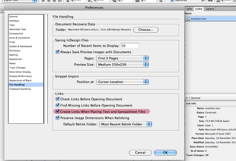Click the Number of Recent Items field
The image size is (236, 161).
point(130,46)
